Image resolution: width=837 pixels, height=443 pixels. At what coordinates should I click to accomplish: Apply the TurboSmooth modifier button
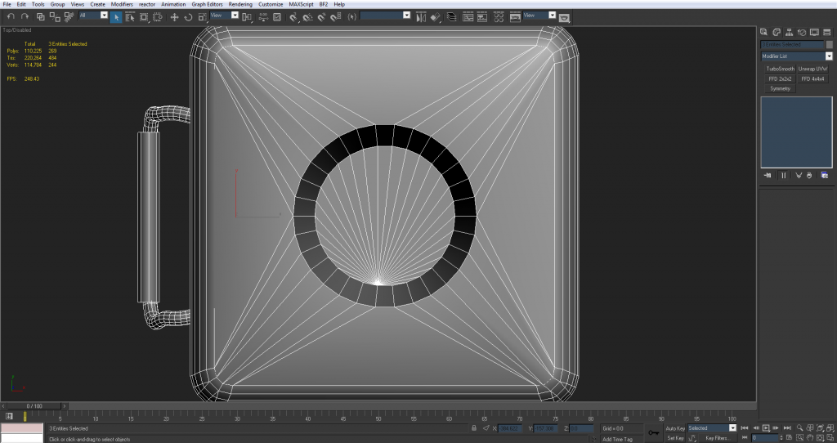tap(780, 69)
